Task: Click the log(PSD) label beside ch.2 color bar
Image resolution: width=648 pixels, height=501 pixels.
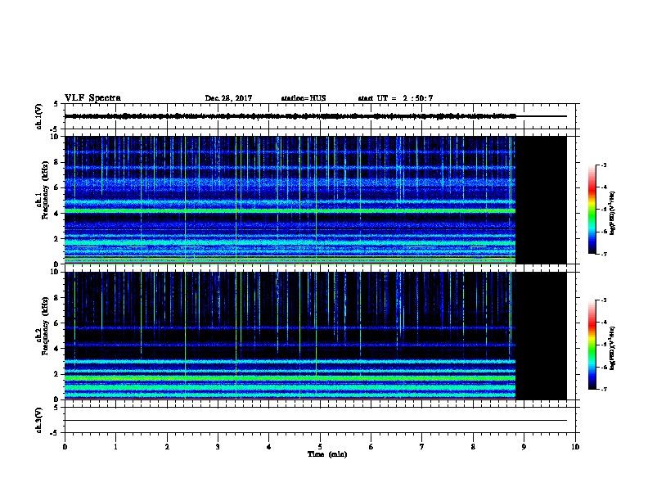Action: coord(612,349)
